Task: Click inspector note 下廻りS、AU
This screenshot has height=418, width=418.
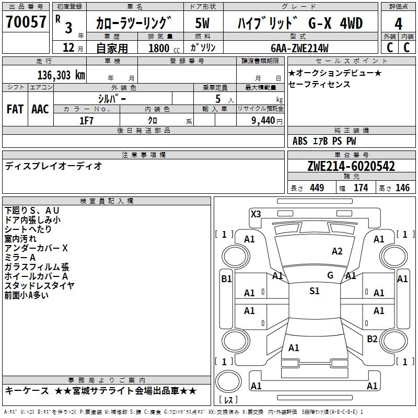Action: [32, 211]
